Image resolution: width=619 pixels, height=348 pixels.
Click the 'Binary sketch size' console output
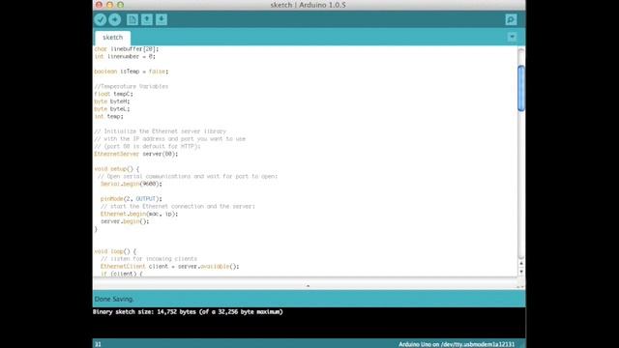coord(188,311)
